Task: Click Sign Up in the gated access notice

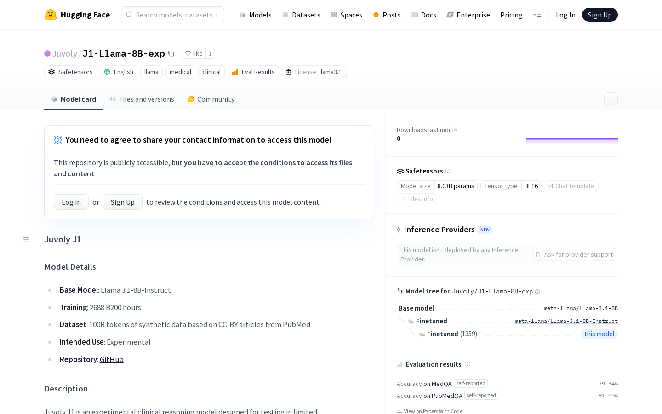Action: tap(123, 202)
